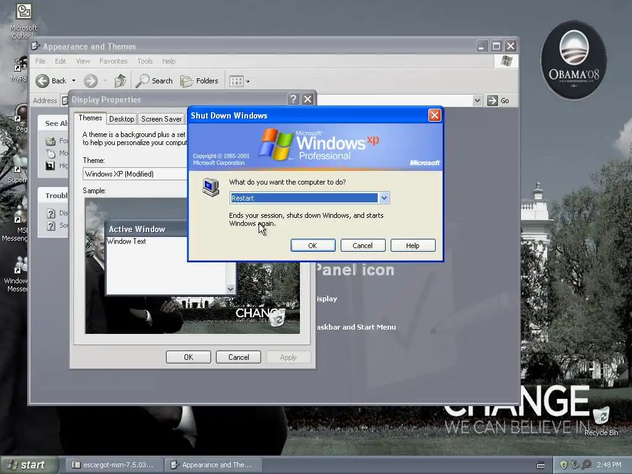632x474 pixels.
Task: Click the computer icon in shutdown dialog
Action: point(210,187)
